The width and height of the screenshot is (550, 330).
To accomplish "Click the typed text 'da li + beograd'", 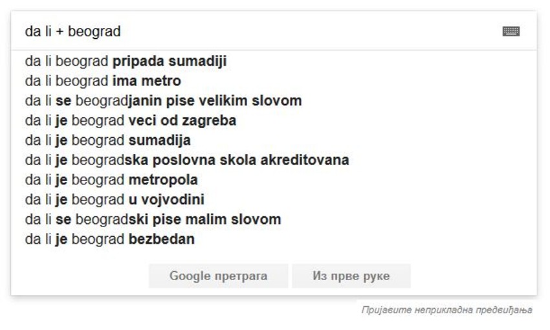I will pos(72,31).
